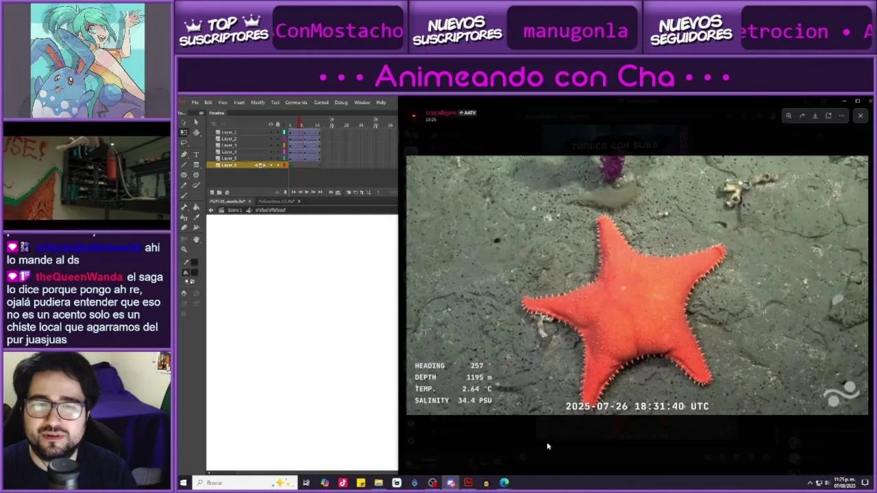Image resolution: width=877 pixels, height=493 pixels.
Task: Open the stroke color swatch
Action: (x=195, y=262)
